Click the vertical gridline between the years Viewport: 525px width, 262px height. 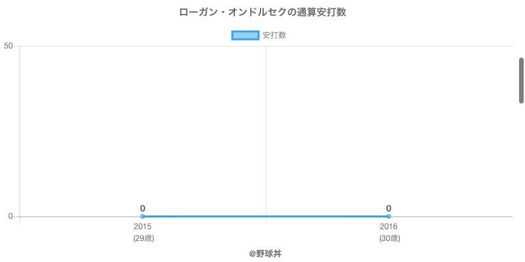point(266,131)
